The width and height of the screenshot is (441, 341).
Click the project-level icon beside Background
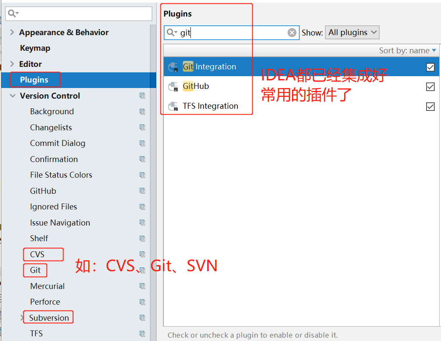(x=142, y=112)
